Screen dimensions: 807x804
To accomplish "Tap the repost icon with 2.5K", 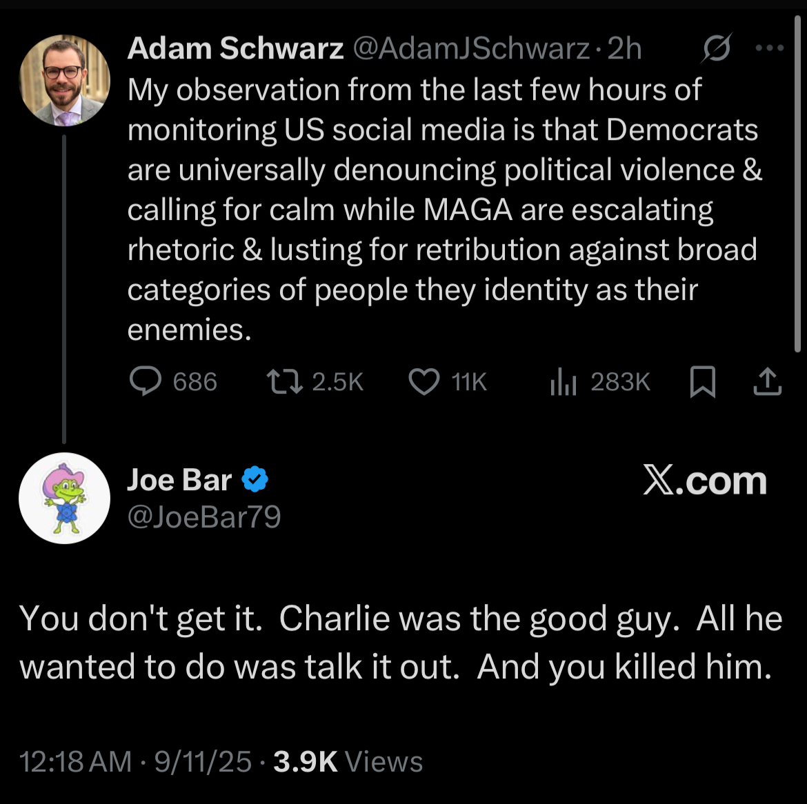I will (x=284, y=382).
